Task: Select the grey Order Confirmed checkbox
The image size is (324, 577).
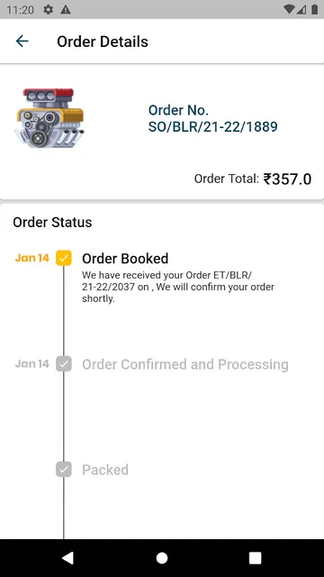Action: pos(64,364)
